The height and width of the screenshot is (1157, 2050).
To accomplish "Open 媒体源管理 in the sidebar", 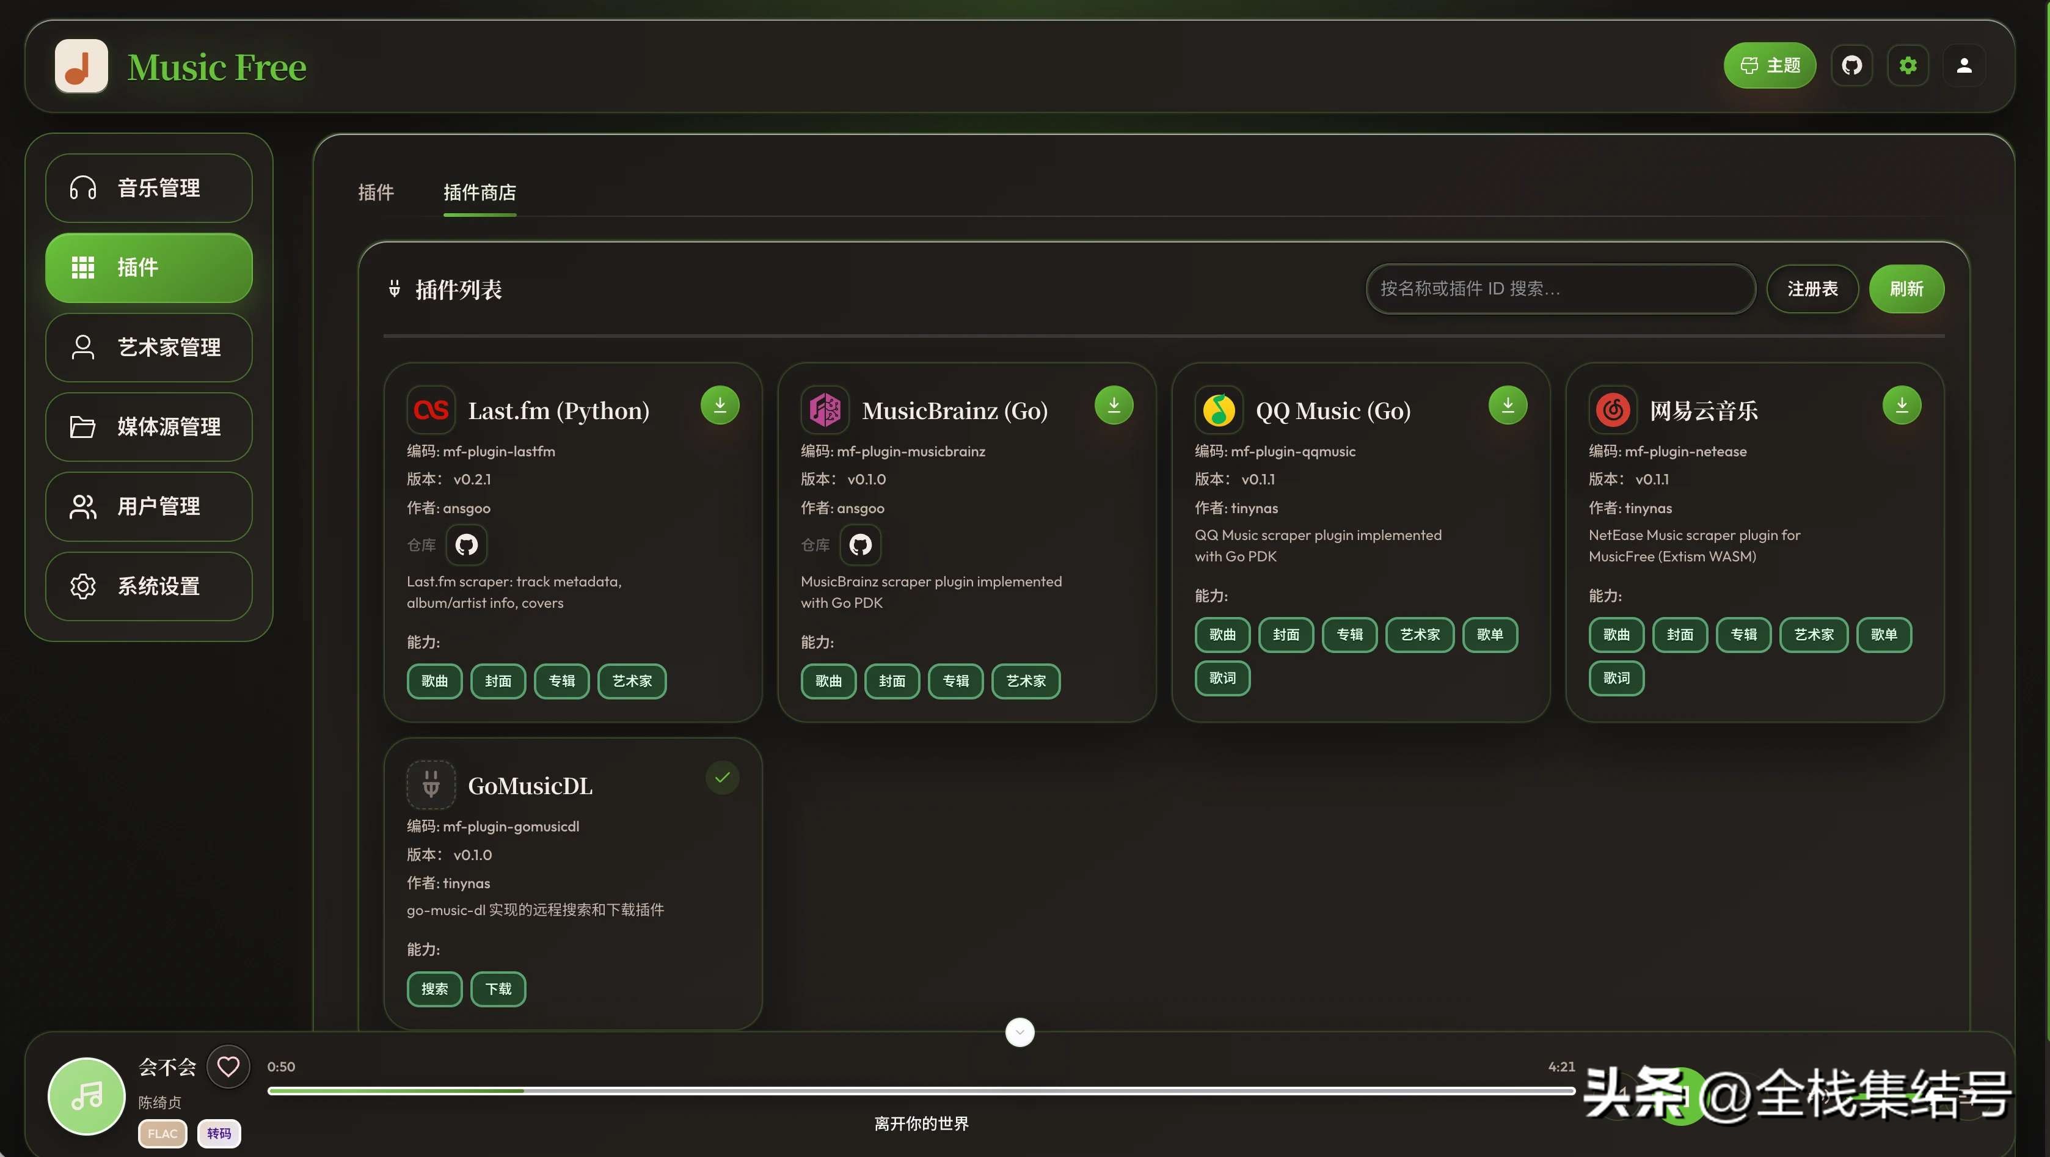I will [149, 426].
